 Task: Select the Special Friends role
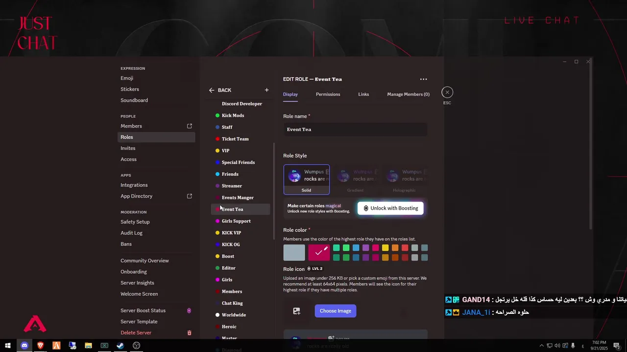click(241, 162)
